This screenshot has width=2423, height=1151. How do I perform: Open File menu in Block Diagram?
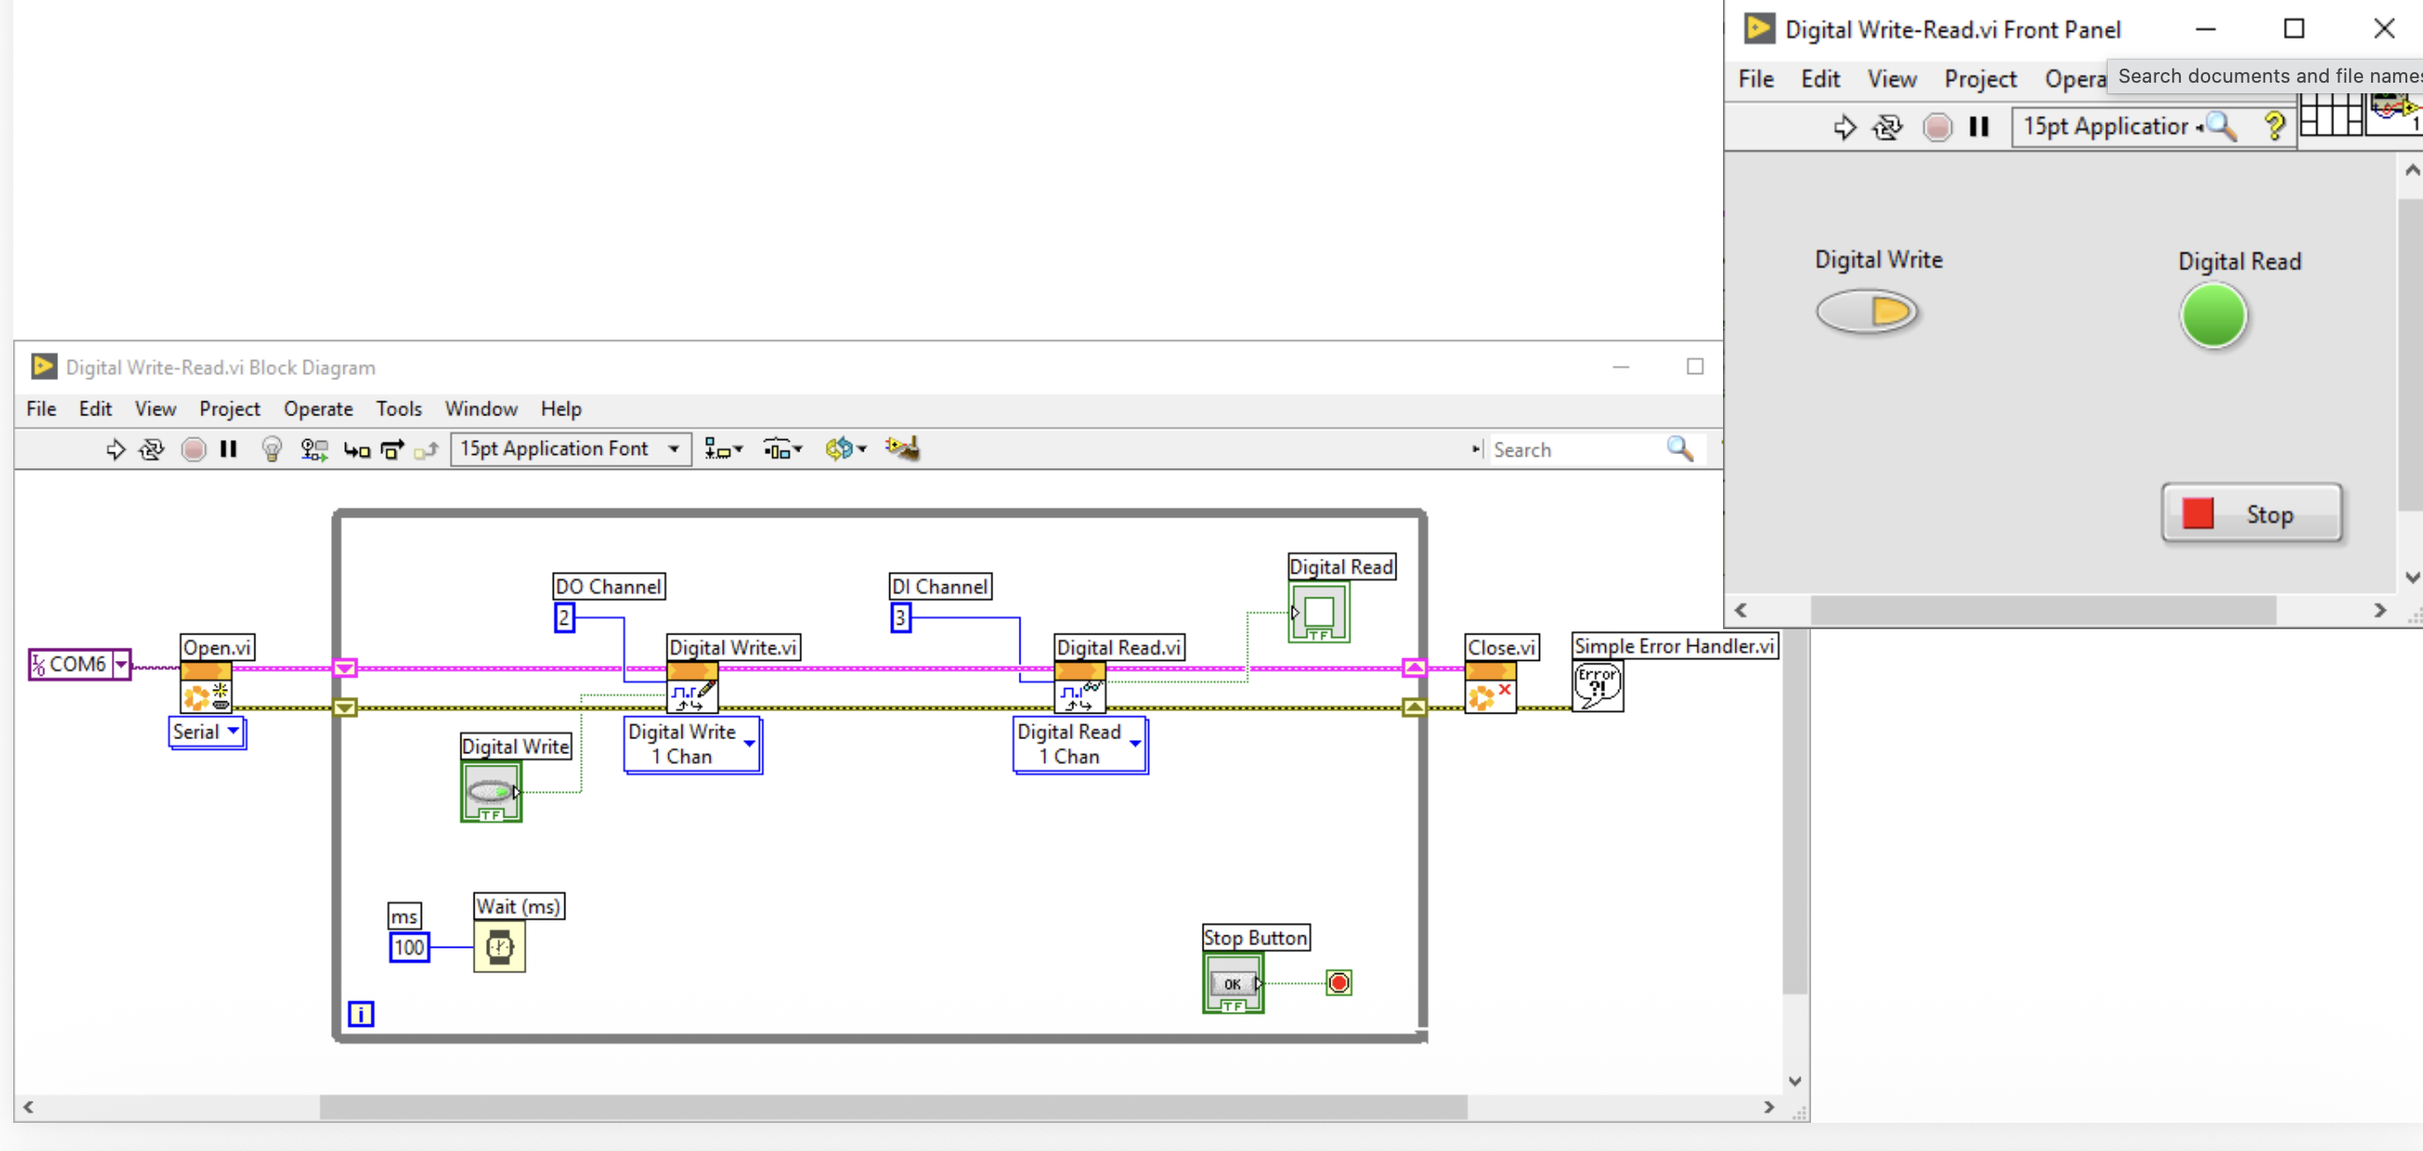pyautogui.click(x=41, y=409)
